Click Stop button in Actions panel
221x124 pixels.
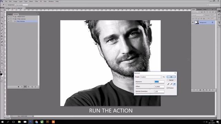tap(18, 87)
